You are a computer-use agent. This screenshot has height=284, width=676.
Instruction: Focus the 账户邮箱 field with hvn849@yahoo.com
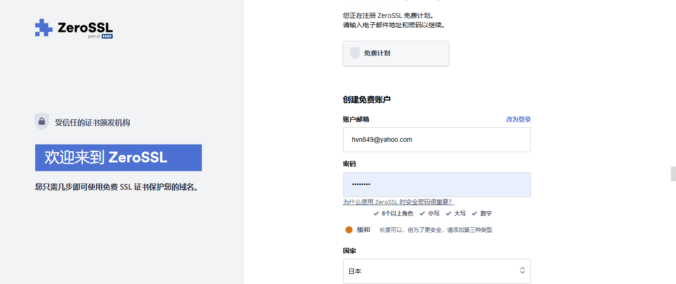tap(437, 139)
